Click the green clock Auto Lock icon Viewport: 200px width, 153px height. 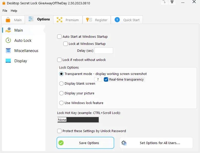click(8, 40)
